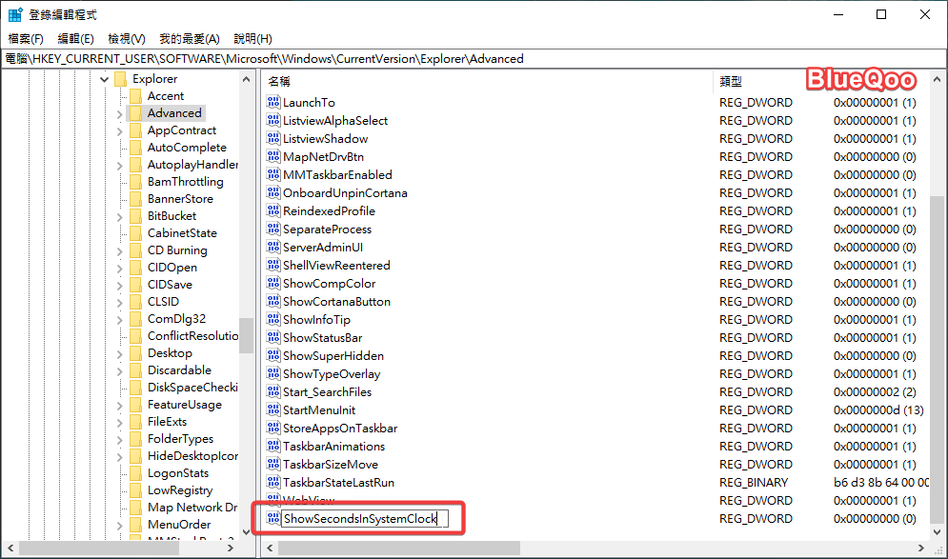Expand the BitBucket registry key
Viewport: 948px width, 559px height.
120,216
